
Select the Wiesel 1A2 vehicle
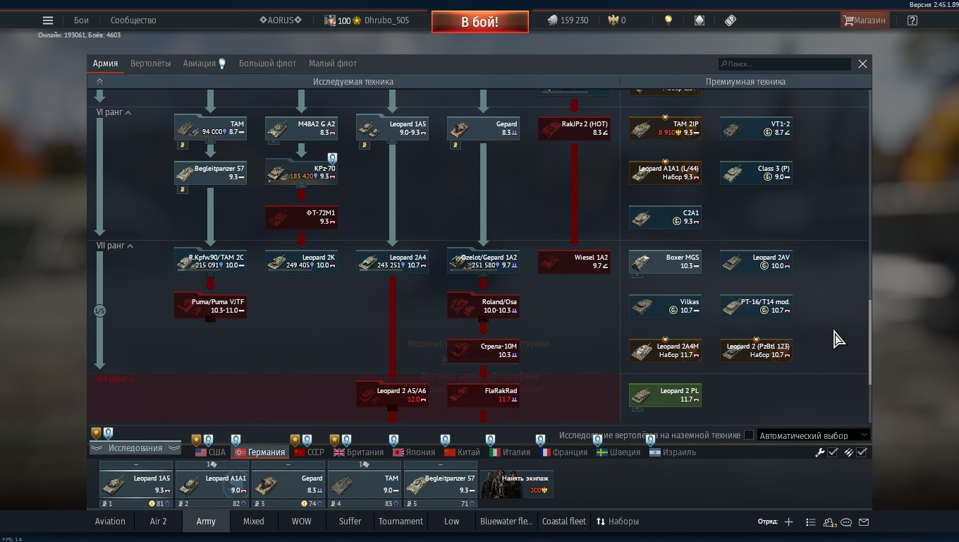[x=574, y=261]
